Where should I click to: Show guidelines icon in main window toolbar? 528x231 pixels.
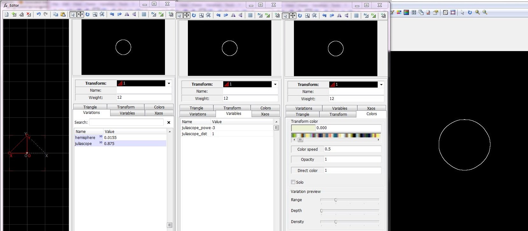tap(453, 12)
